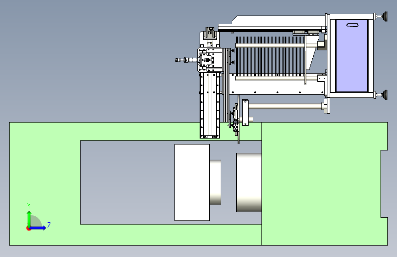The image size is (397, 257).
Task: Select the white rectangular block in the machine opening
Action: click(192, 182)
